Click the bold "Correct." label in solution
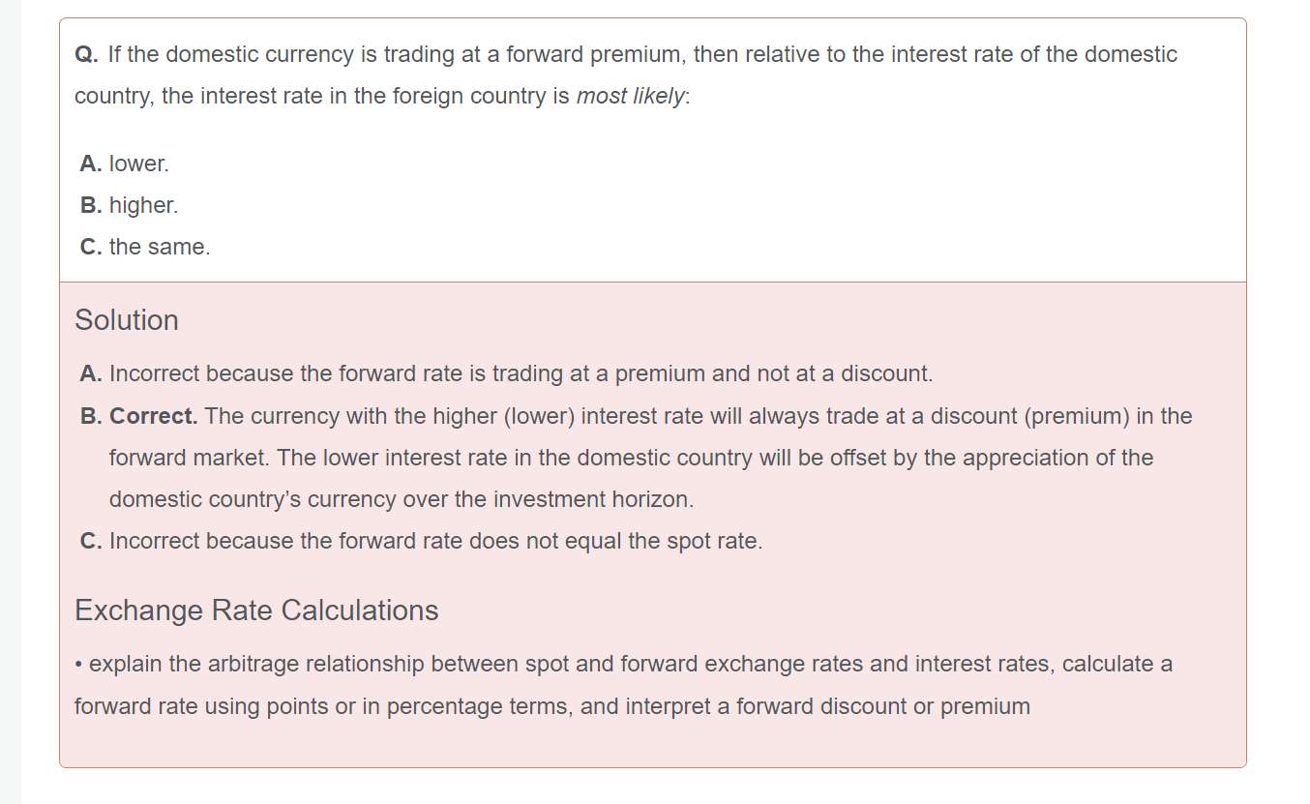Image resolution: width=1310 pixels, height=804 pixels. tap(154, 416)
